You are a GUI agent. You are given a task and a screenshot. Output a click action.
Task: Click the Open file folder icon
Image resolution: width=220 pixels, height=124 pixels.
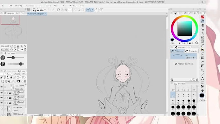(x=38, y=10)
